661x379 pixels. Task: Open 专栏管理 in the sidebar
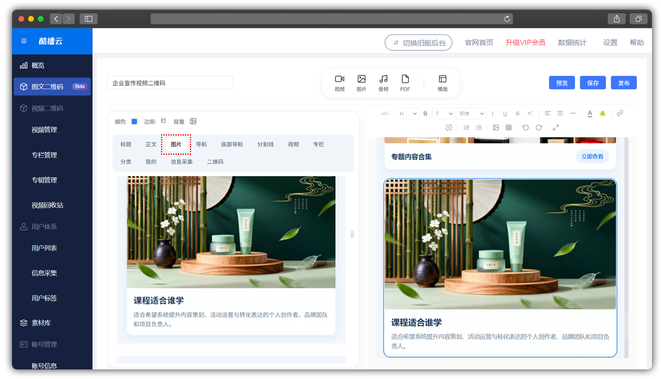[x=44, y=155]
